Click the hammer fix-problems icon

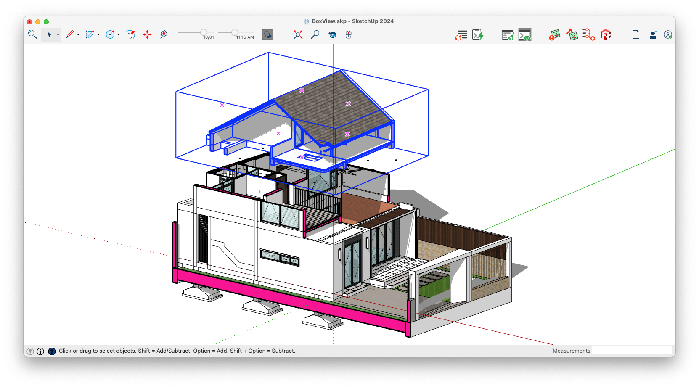pyautogui.click(x=572, y=34)
